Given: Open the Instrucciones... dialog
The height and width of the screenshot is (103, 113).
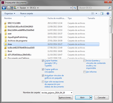Looking at the screenshot, I should [x=66, y=98].
